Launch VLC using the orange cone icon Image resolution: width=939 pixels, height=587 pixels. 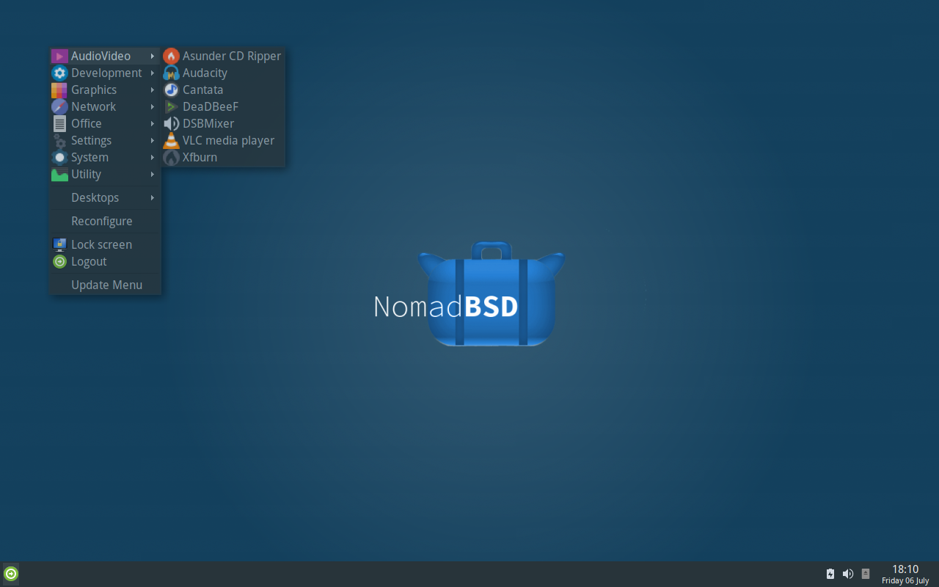tap(171, 140)
